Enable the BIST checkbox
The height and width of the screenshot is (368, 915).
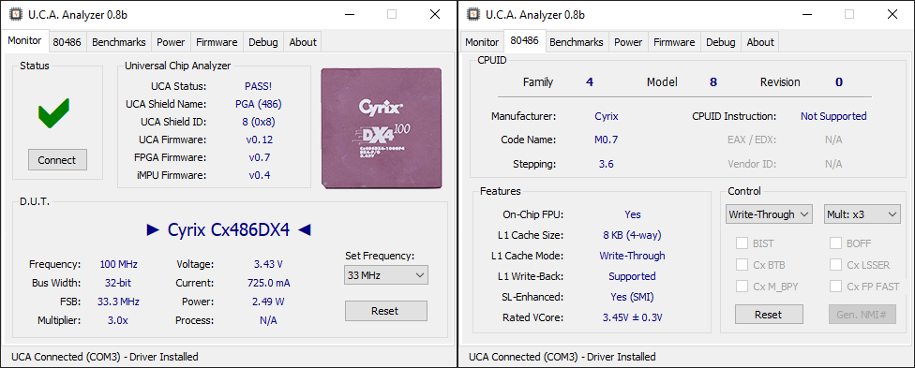[742, 243]
